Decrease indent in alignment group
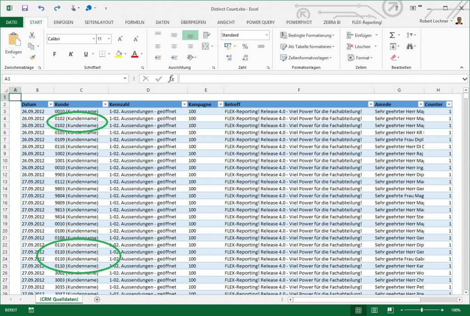Screen dimensions: 470x316 (x=158, y=57)
